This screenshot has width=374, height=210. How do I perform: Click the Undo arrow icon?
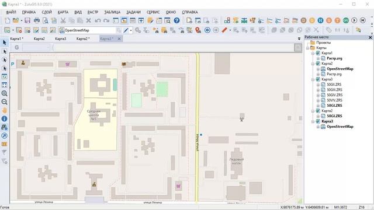click(98, 20)
